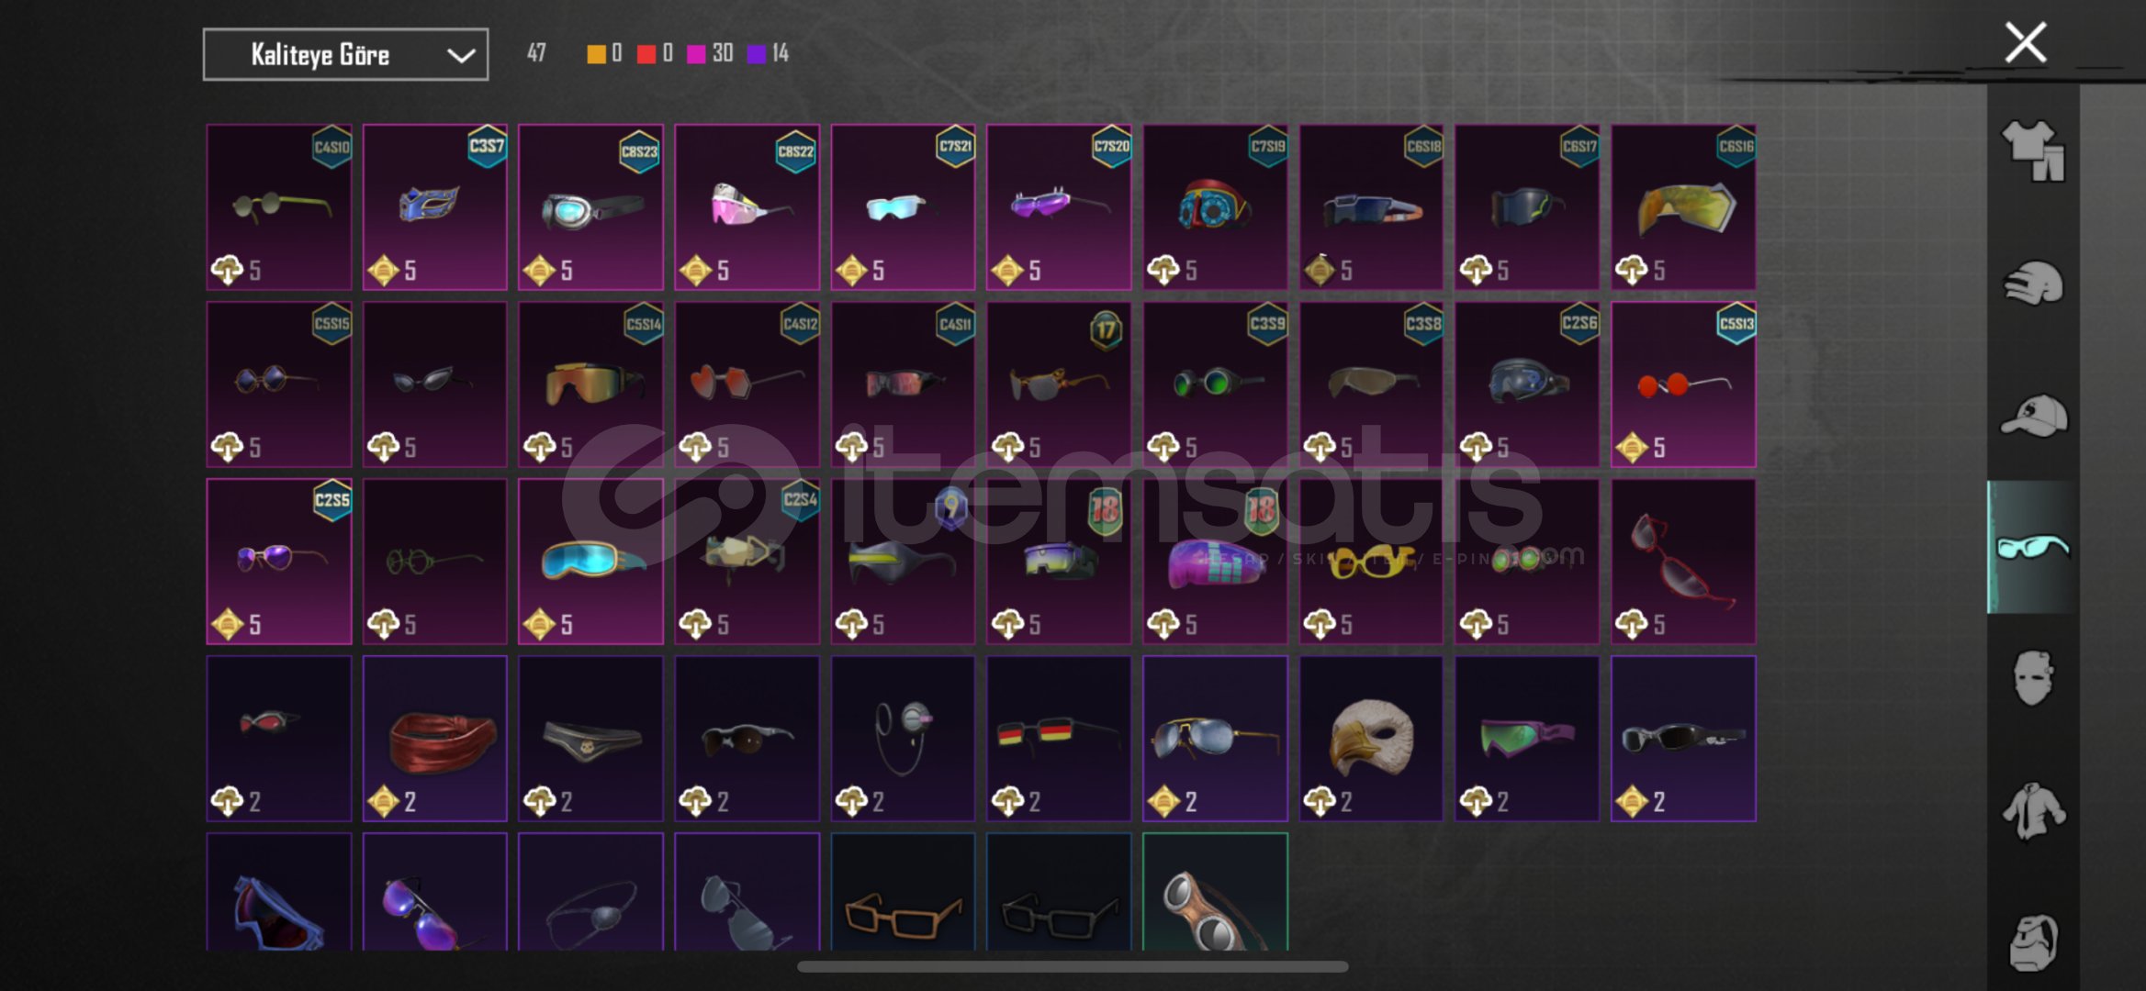
Task: Open the outfits clothing category icon
Action: 2033,150
